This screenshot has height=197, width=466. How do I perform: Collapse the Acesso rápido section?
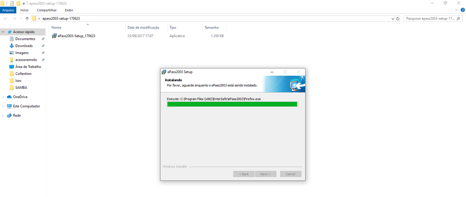[x=3, y=32]
